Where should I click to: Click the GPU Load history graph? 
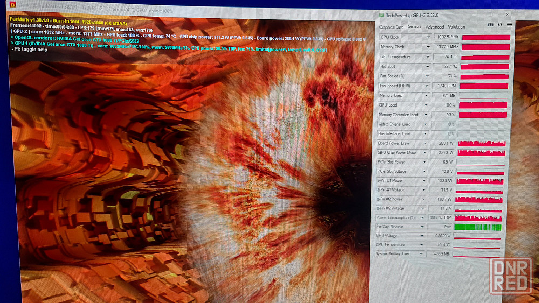pyautogui.click(x=484, y=105)
